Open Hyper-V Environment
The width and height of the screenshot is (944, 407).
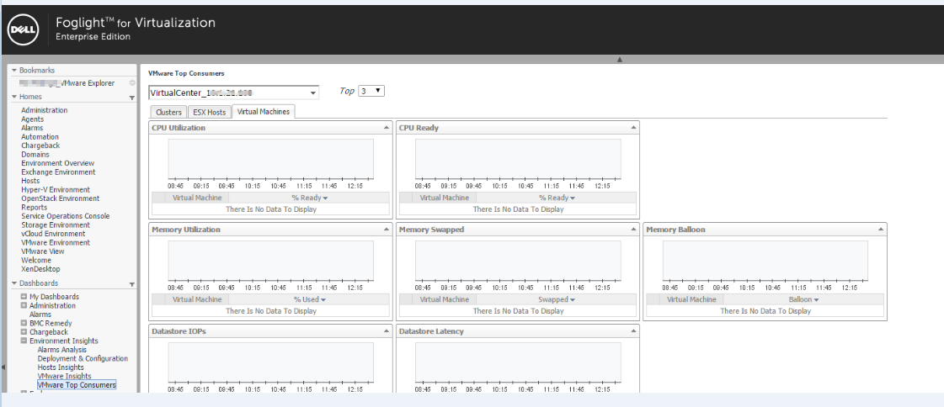pos(56,189)
